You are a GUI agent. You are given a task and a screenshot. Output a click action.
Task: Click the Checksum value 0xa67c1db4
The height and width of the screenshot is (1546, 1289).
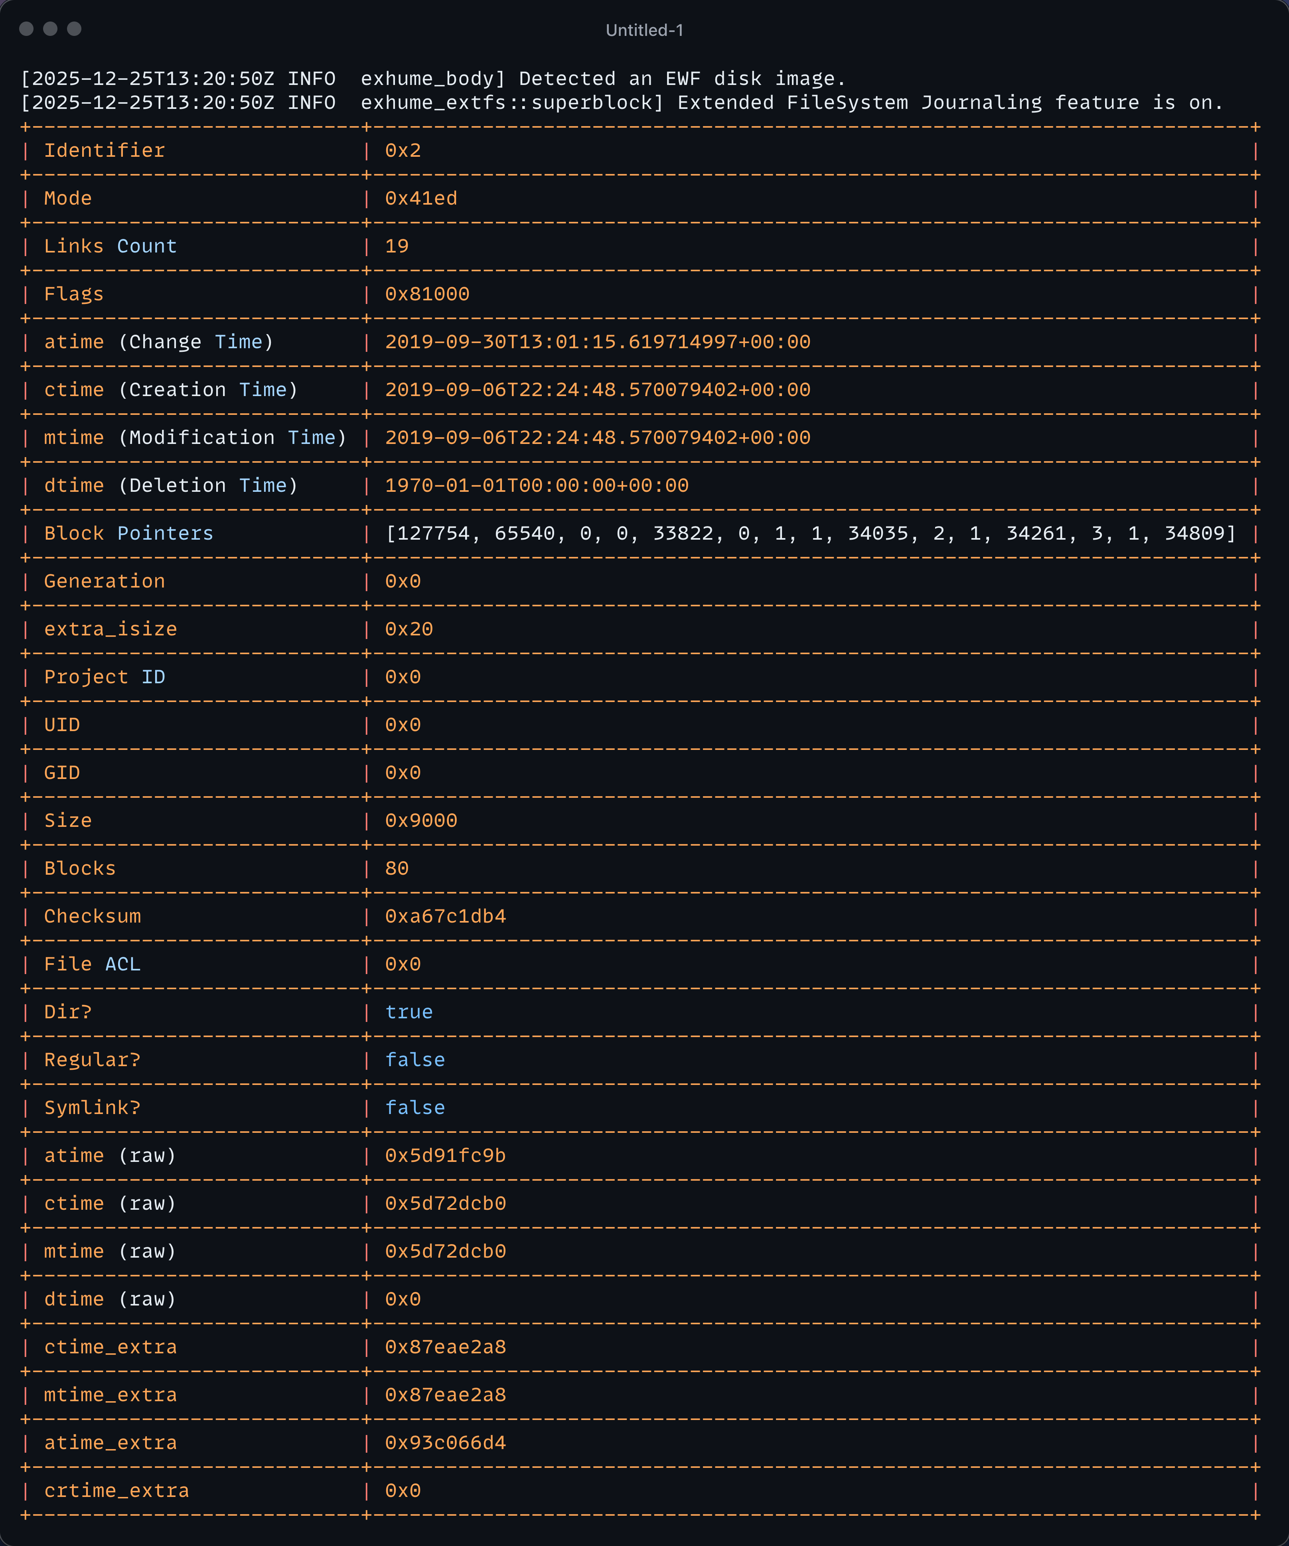coord(445,917)
